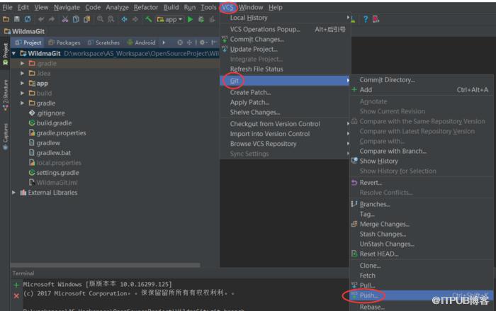The width and height of the screenshot is (496, 311).
Task: Open the Captures side tool window tab
Action: 6,136
